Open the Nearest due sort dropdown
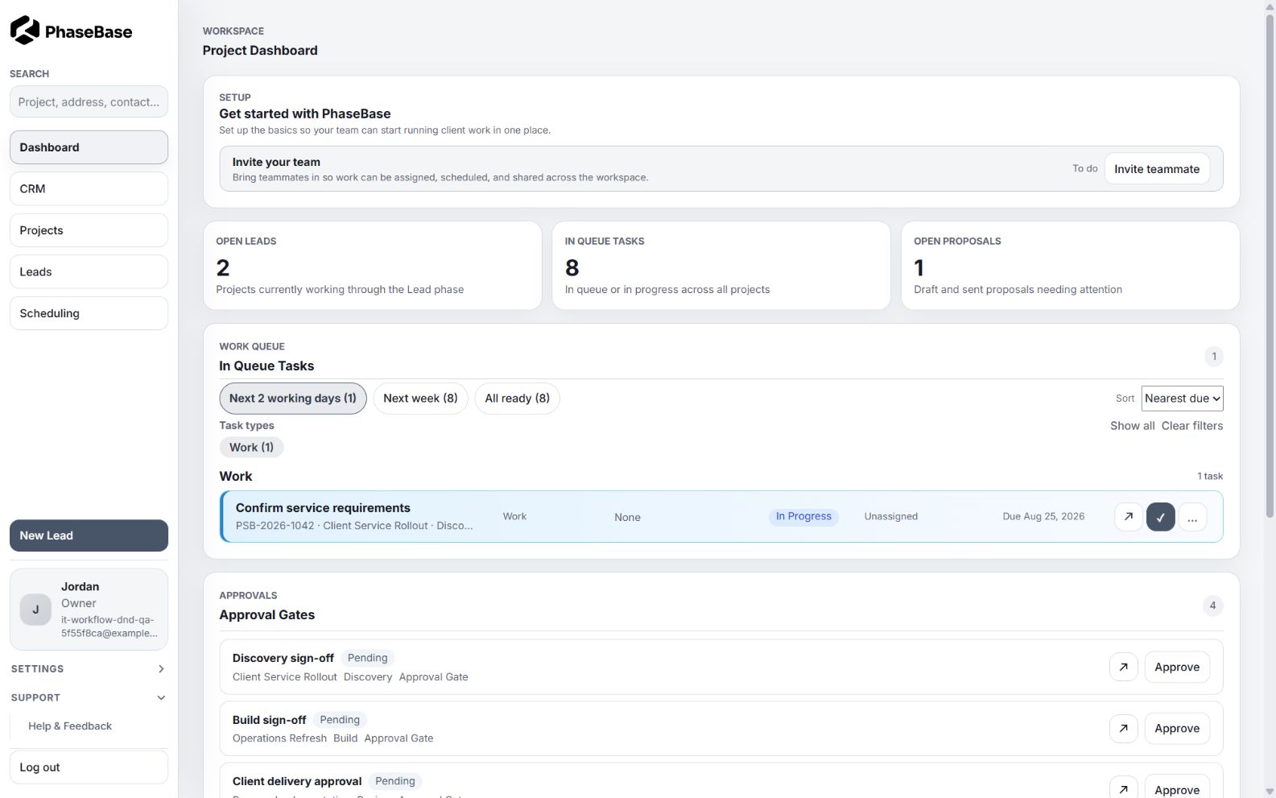 pos(1182,398)
